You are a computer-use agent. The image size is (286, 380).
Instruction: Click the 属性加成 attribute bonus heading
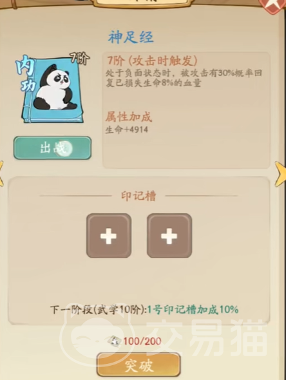tap(129, 117)
